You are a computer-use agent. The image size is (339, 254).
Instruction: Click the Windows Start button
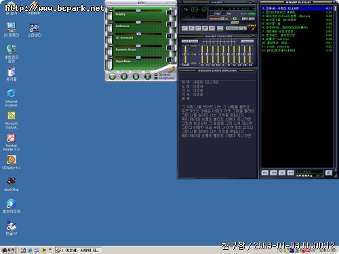[9, 250]
